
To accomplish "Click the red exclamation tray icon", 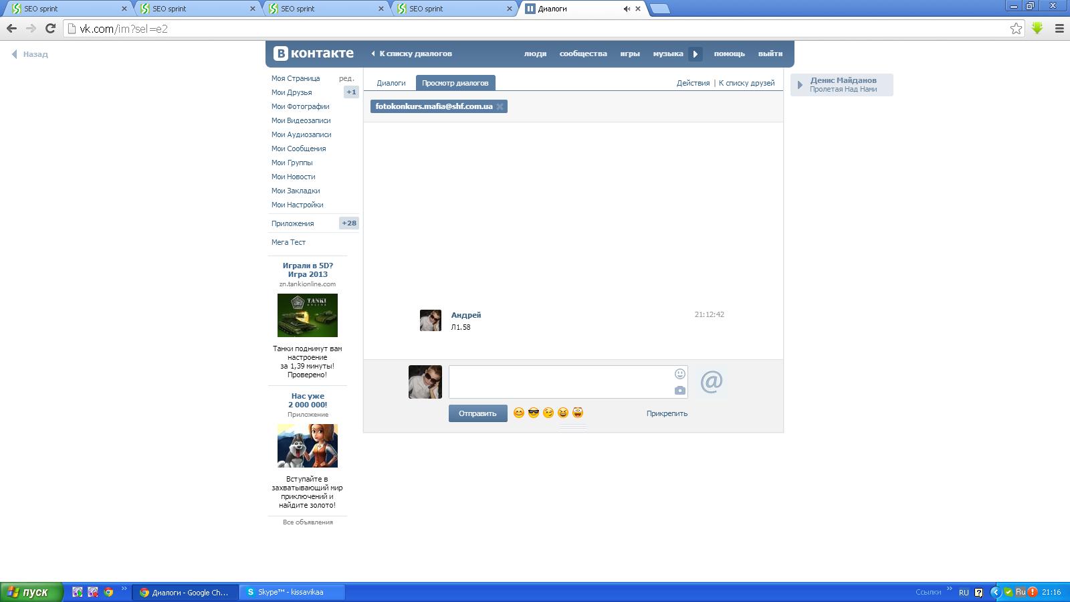I will (1033, 592).
